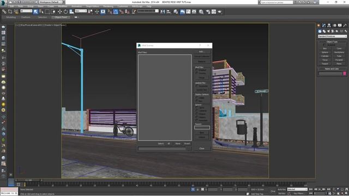The height and width of the screenshot is (196, 349).
Task: Select the Select and Link tool
Action: click(4, 11)
